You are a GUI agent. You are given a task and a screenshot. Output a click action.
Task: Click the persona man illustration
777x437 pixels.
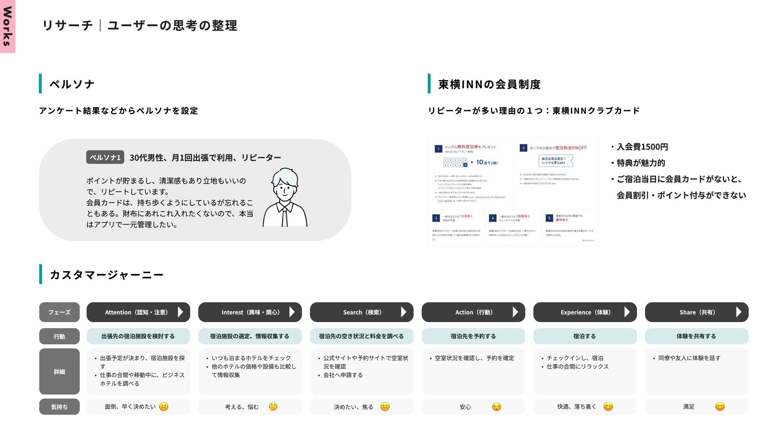[x=285, y=197]
